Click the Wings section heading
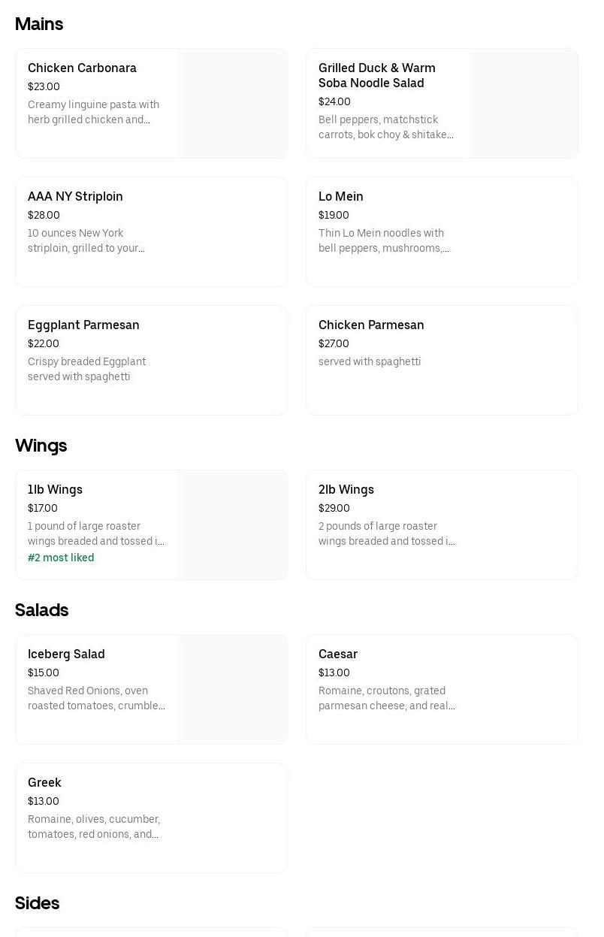The height and width of the screenshot is (937, 604). tap(41, 446)
